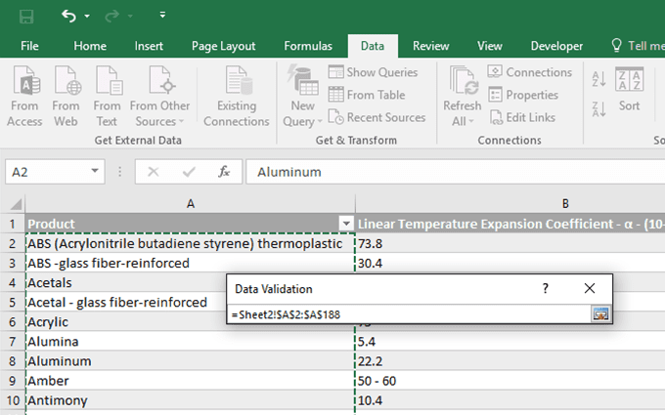
Task: Click Data Validation dialog help question mark
Action: 546,288
